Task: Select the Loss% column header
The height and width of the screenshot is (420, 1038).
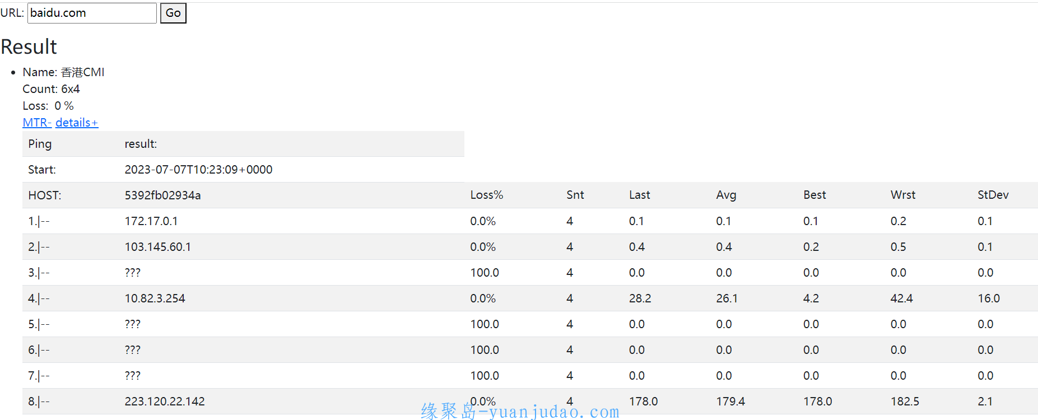Action: (487, 195)
